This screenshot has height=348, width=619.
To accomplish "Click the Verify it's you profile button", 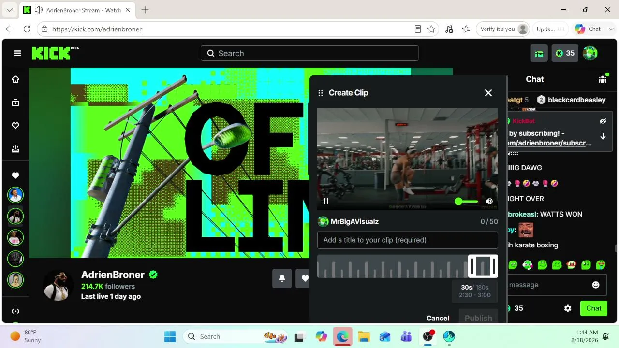I will tap(503, 29).
